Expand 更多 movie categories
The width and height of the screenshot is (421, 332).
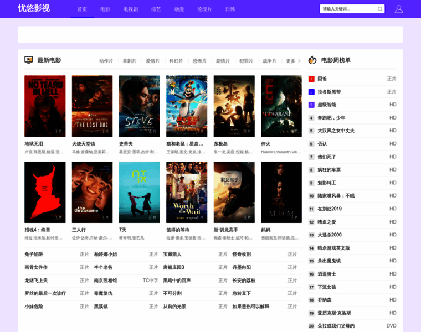tap(290, 61)
